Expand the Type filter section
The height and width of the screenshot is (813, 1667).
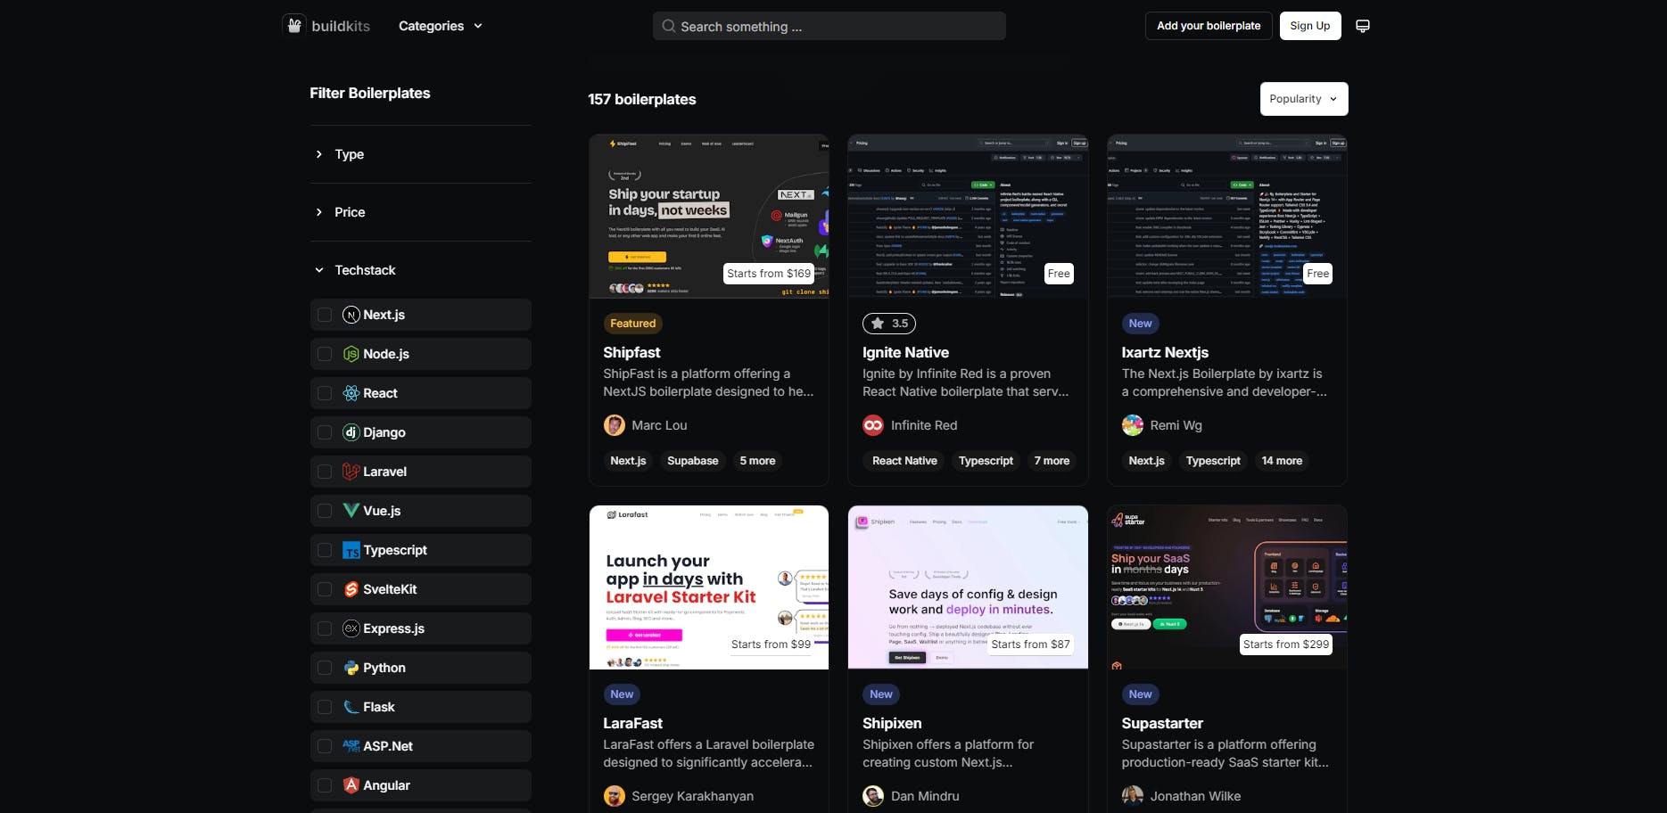349,154
